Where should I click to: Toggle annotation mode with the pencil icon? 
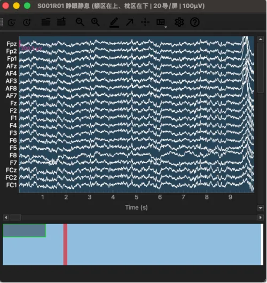(x=114, y=22)
